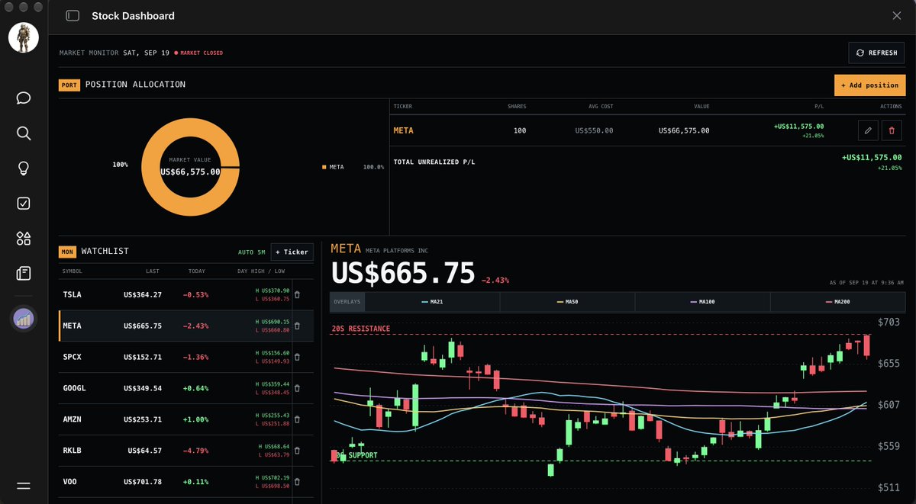This screenshot has height=504, width=916.
Task: Toggle the MA50 overlay
Action: [x=567, y=302]
